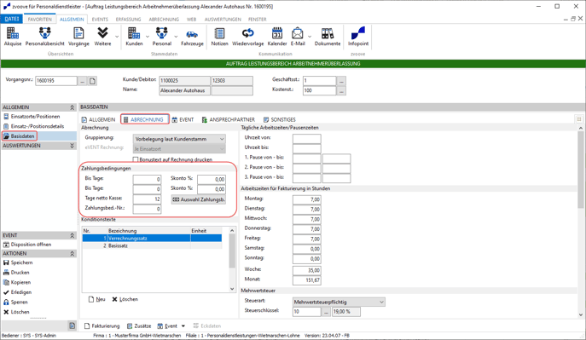The width and height of the screenshot is (586, 340).
Task: Open the AUSWERTUNGEN ribbon tab
Action: click(x=223, y=20)
